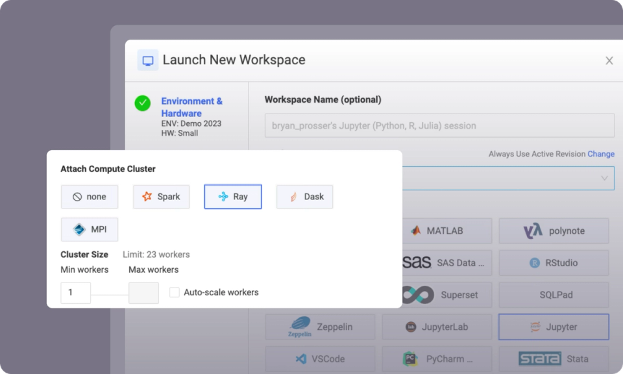Image resolution: width=623 pixels, height=374 pixels.
Task: Pick the Dask cluster option
Action: 304,196
